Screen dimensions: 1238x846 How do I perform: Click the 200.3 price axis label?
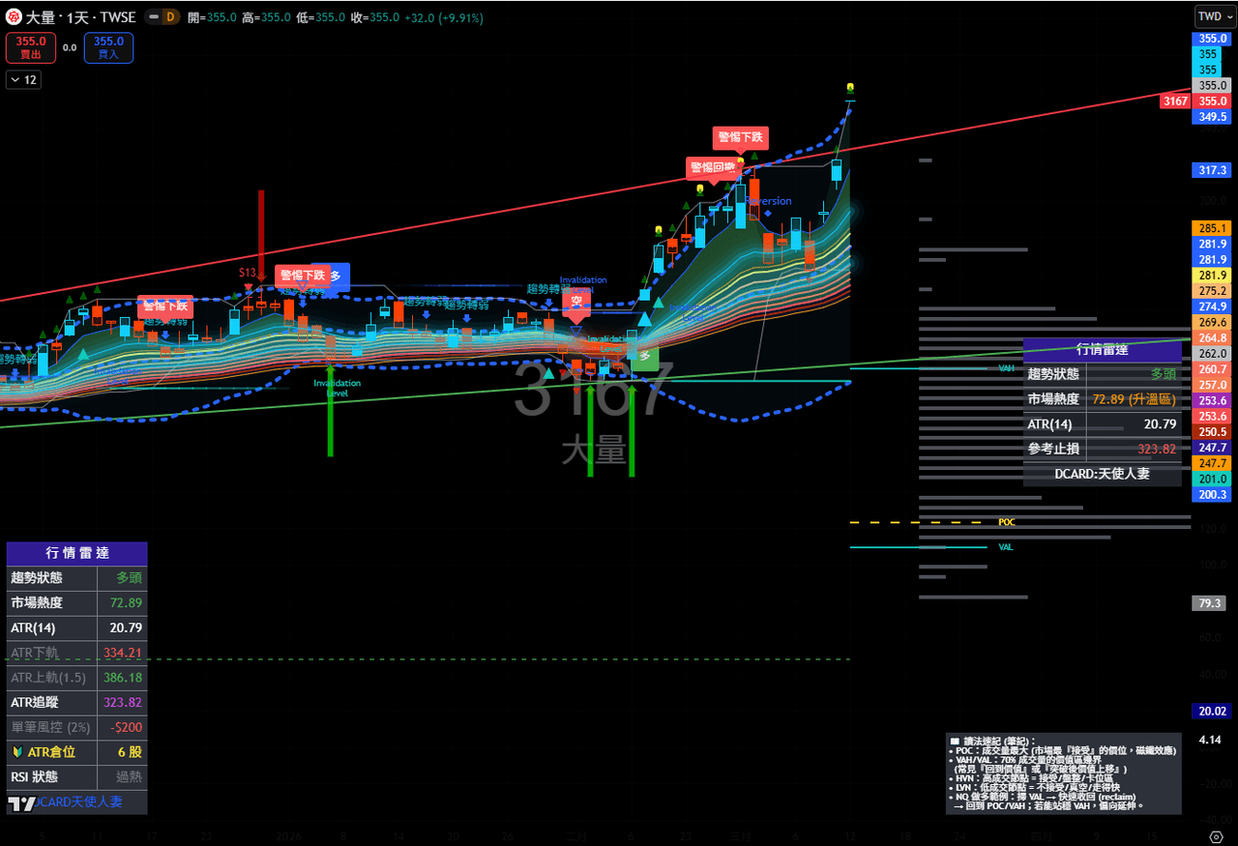point(1212,495)
